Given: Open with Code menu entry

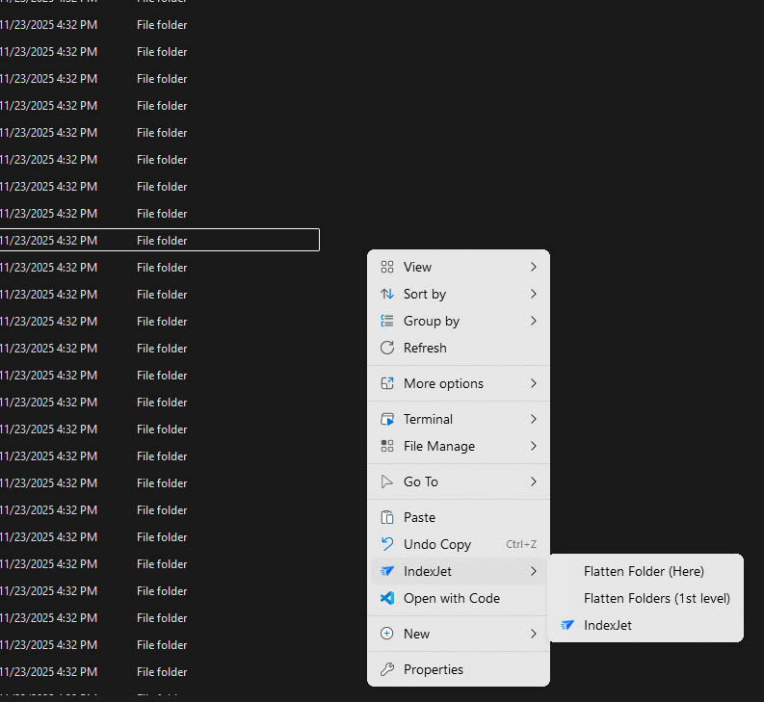Looking at the screenshot, I should click(451, 598).
